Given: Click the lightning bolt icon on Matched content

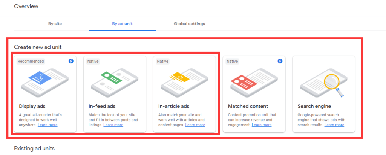Looking at the screenshot, I should [280, 61].
